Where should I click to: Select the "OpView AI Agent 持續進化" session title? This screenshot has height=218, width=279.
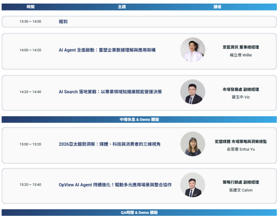[115, 185]
